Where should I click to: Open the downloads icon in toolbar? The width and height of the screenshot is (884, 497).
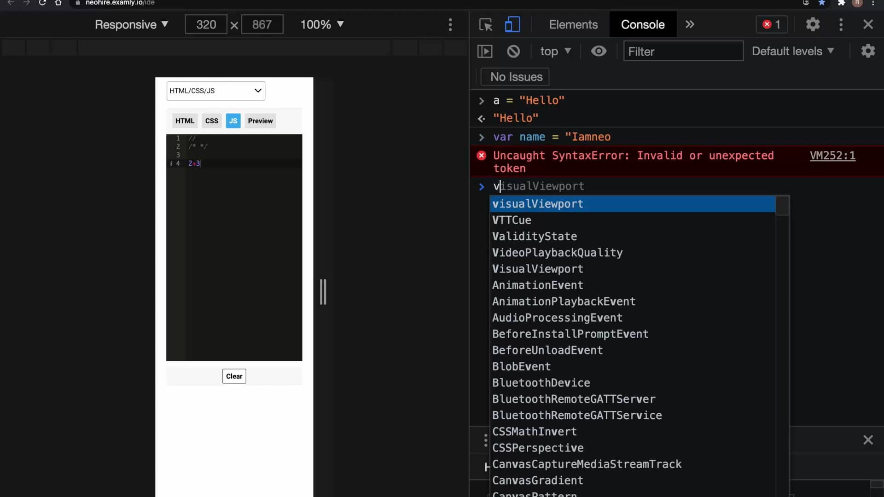806,3
